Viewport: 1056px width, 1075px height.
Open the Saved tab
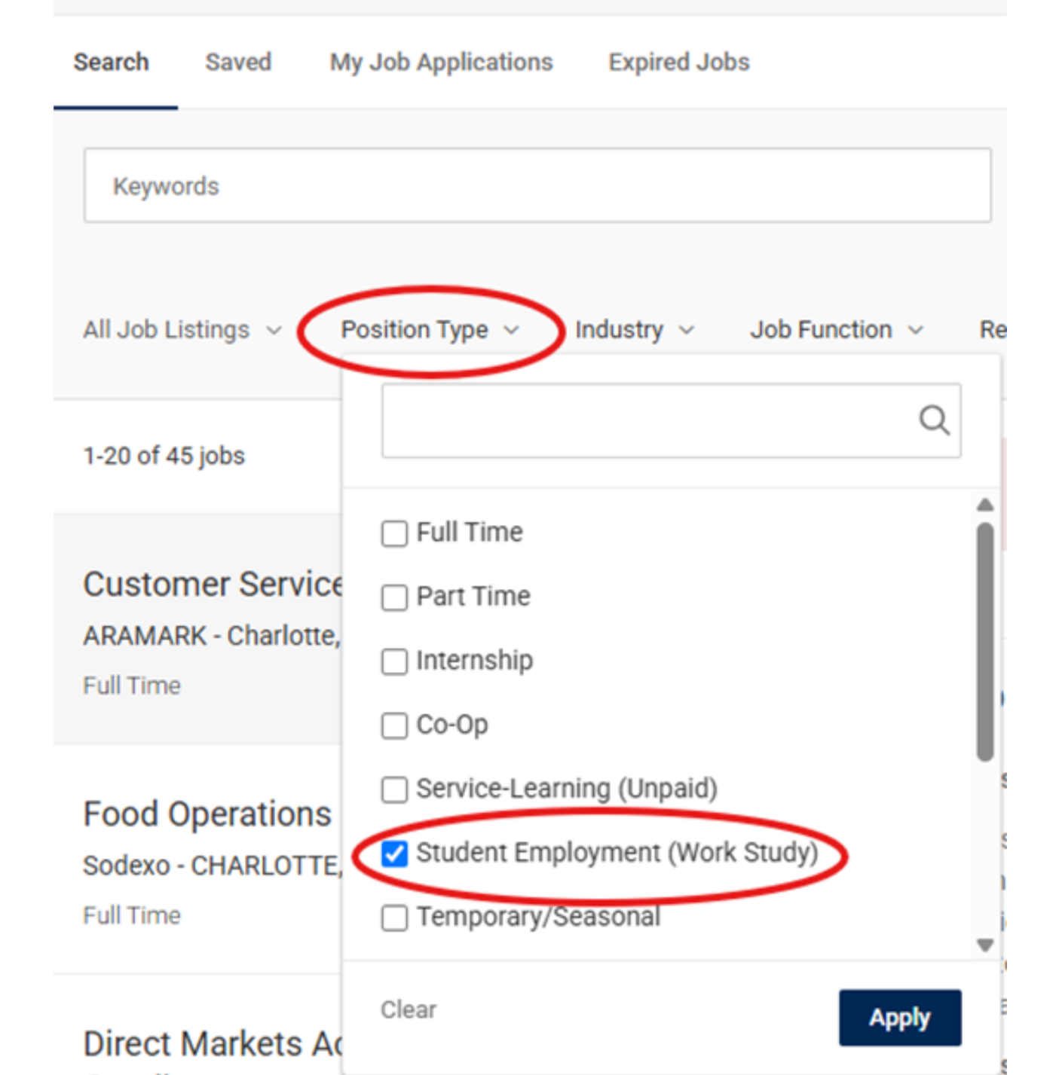coord(238,62)
